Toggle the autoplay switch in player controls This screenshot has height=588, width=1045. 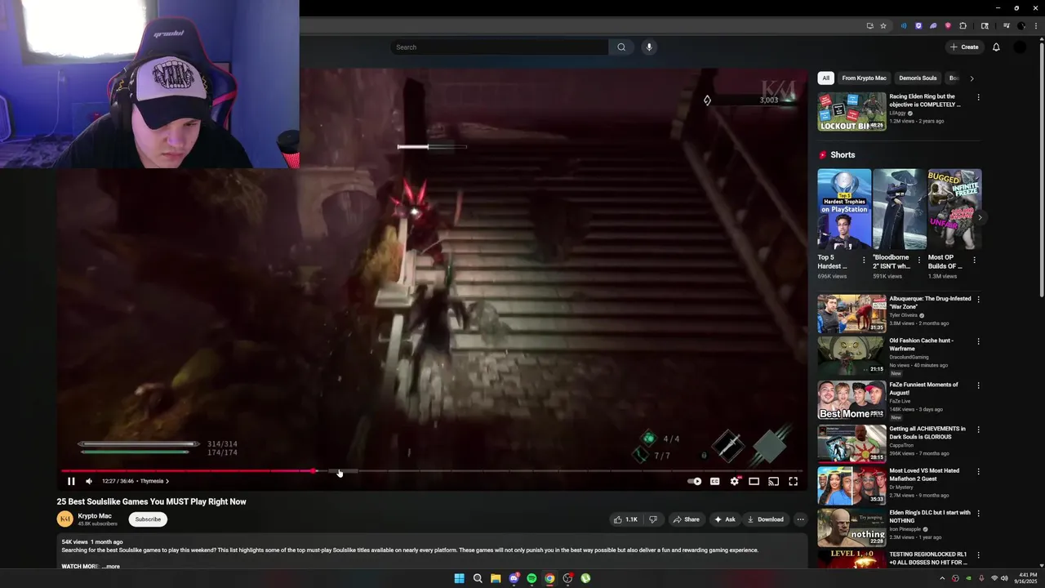(694, 481)
